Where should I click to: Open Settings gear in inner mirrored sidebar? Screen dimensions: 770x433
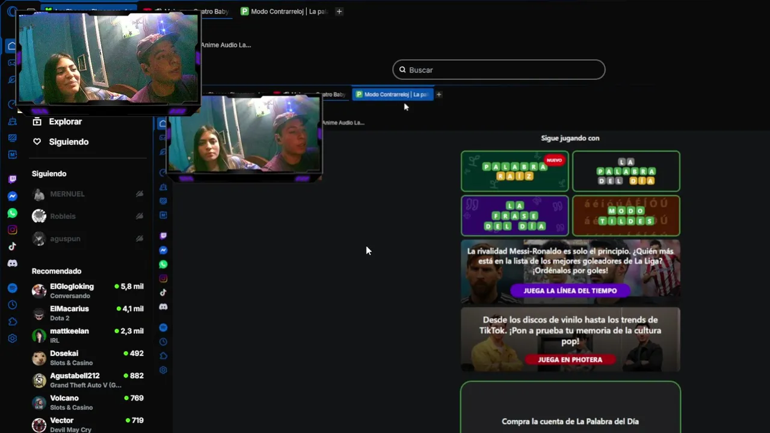pyautogui.click(x=163, y=370)
